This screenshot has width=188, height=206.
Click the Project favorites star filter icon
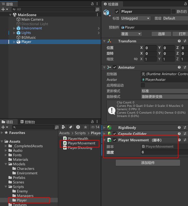click(86, 127)
